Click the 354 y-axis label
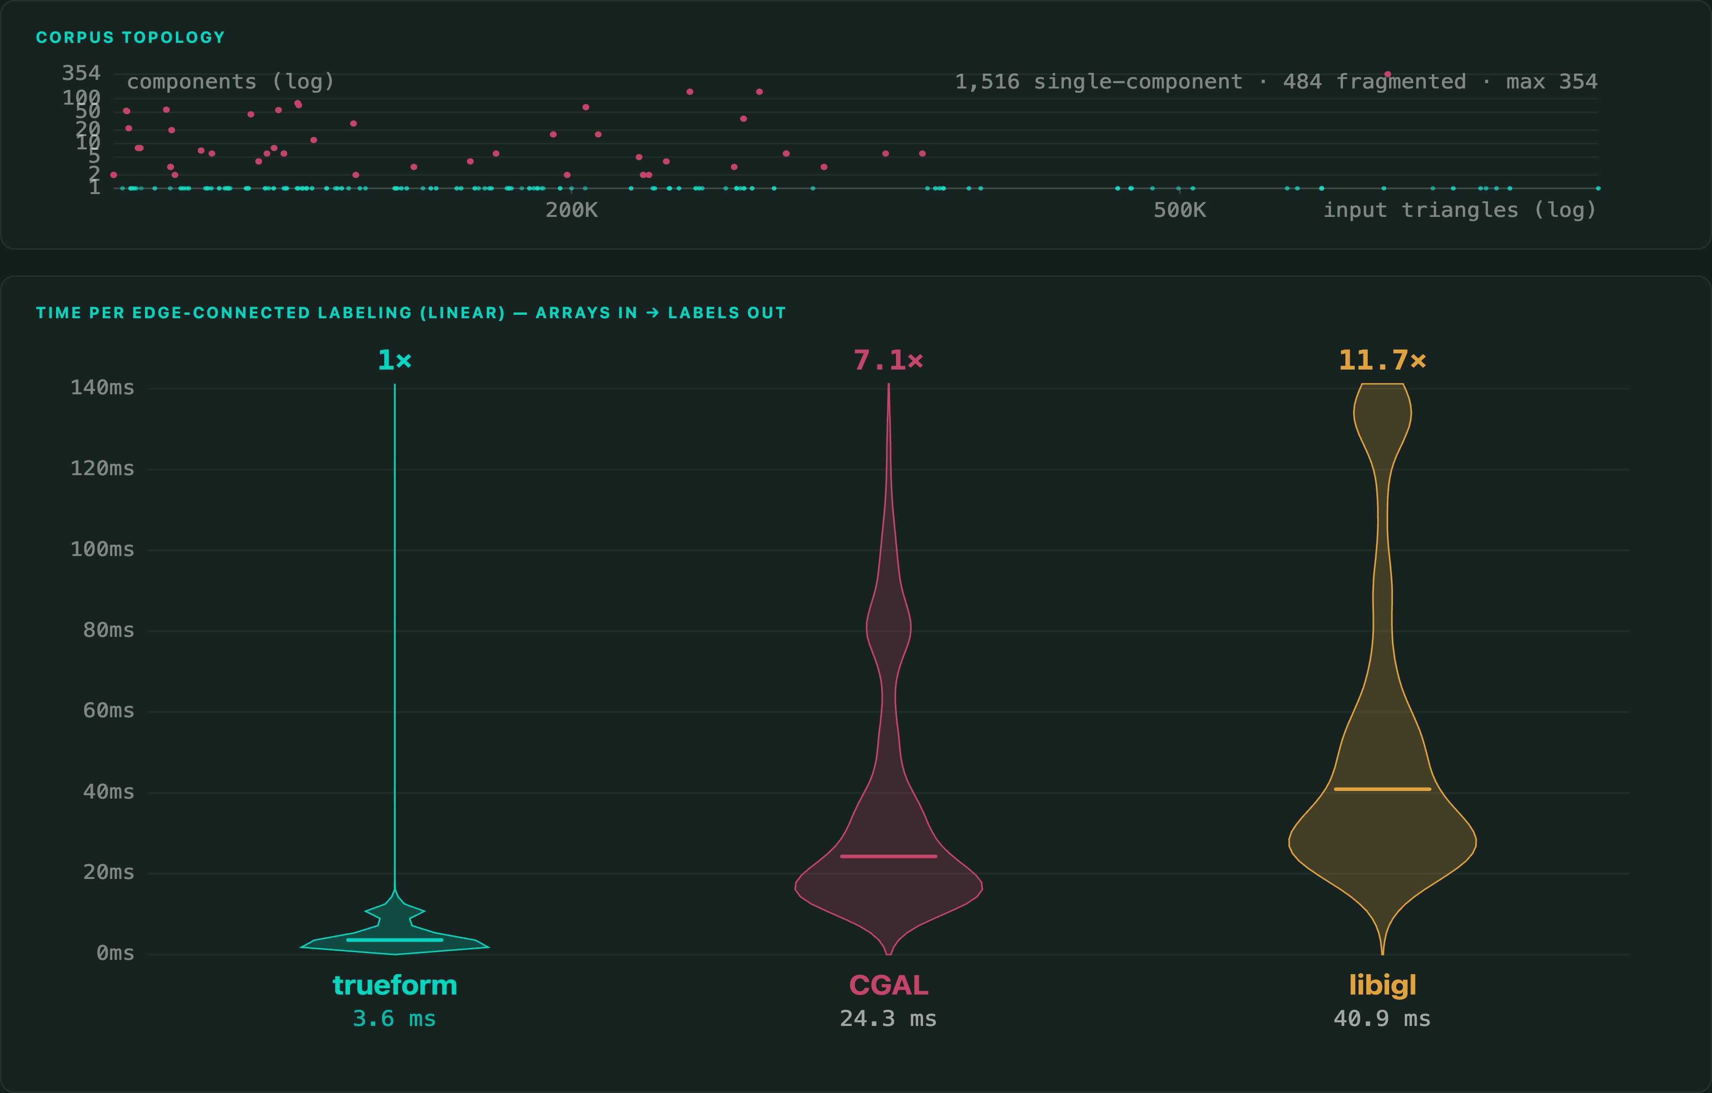 coord(81,73)
